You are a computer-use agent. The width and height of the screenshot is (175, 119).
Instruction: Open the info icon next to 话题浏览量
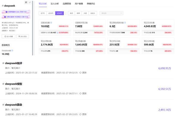pyautogui.click(x=51, y=23)
